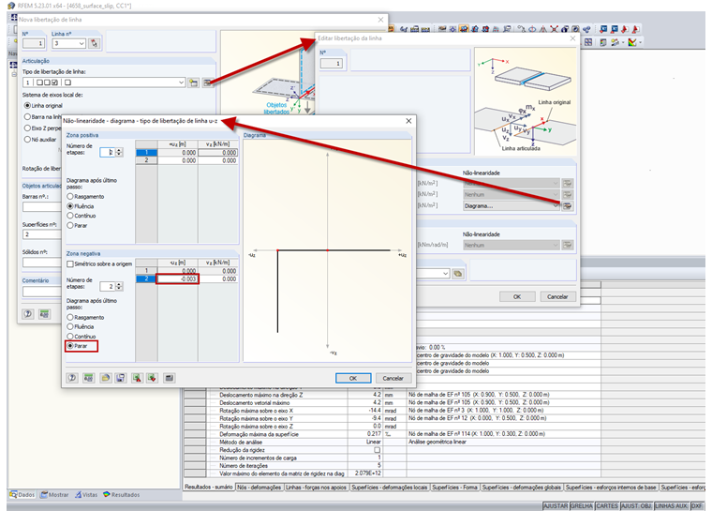Click the dark panel icon in diagram dialog
The height and width of the screenshot is (511, 712).
[x=169, y=378]
